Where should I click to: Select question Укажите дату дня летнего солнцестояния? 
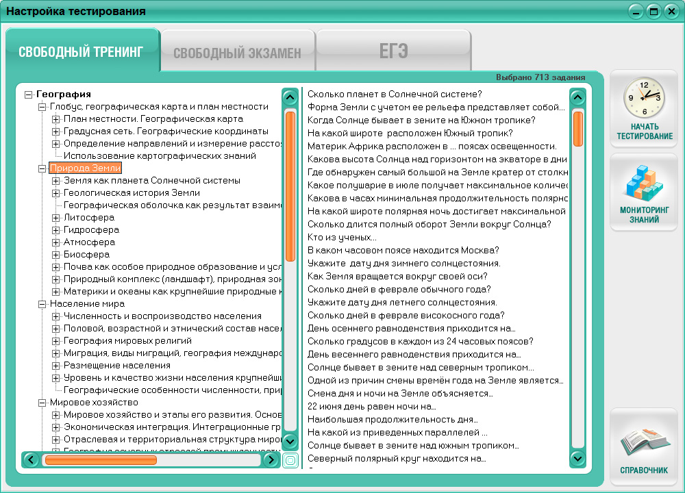[x=402, y=302]
